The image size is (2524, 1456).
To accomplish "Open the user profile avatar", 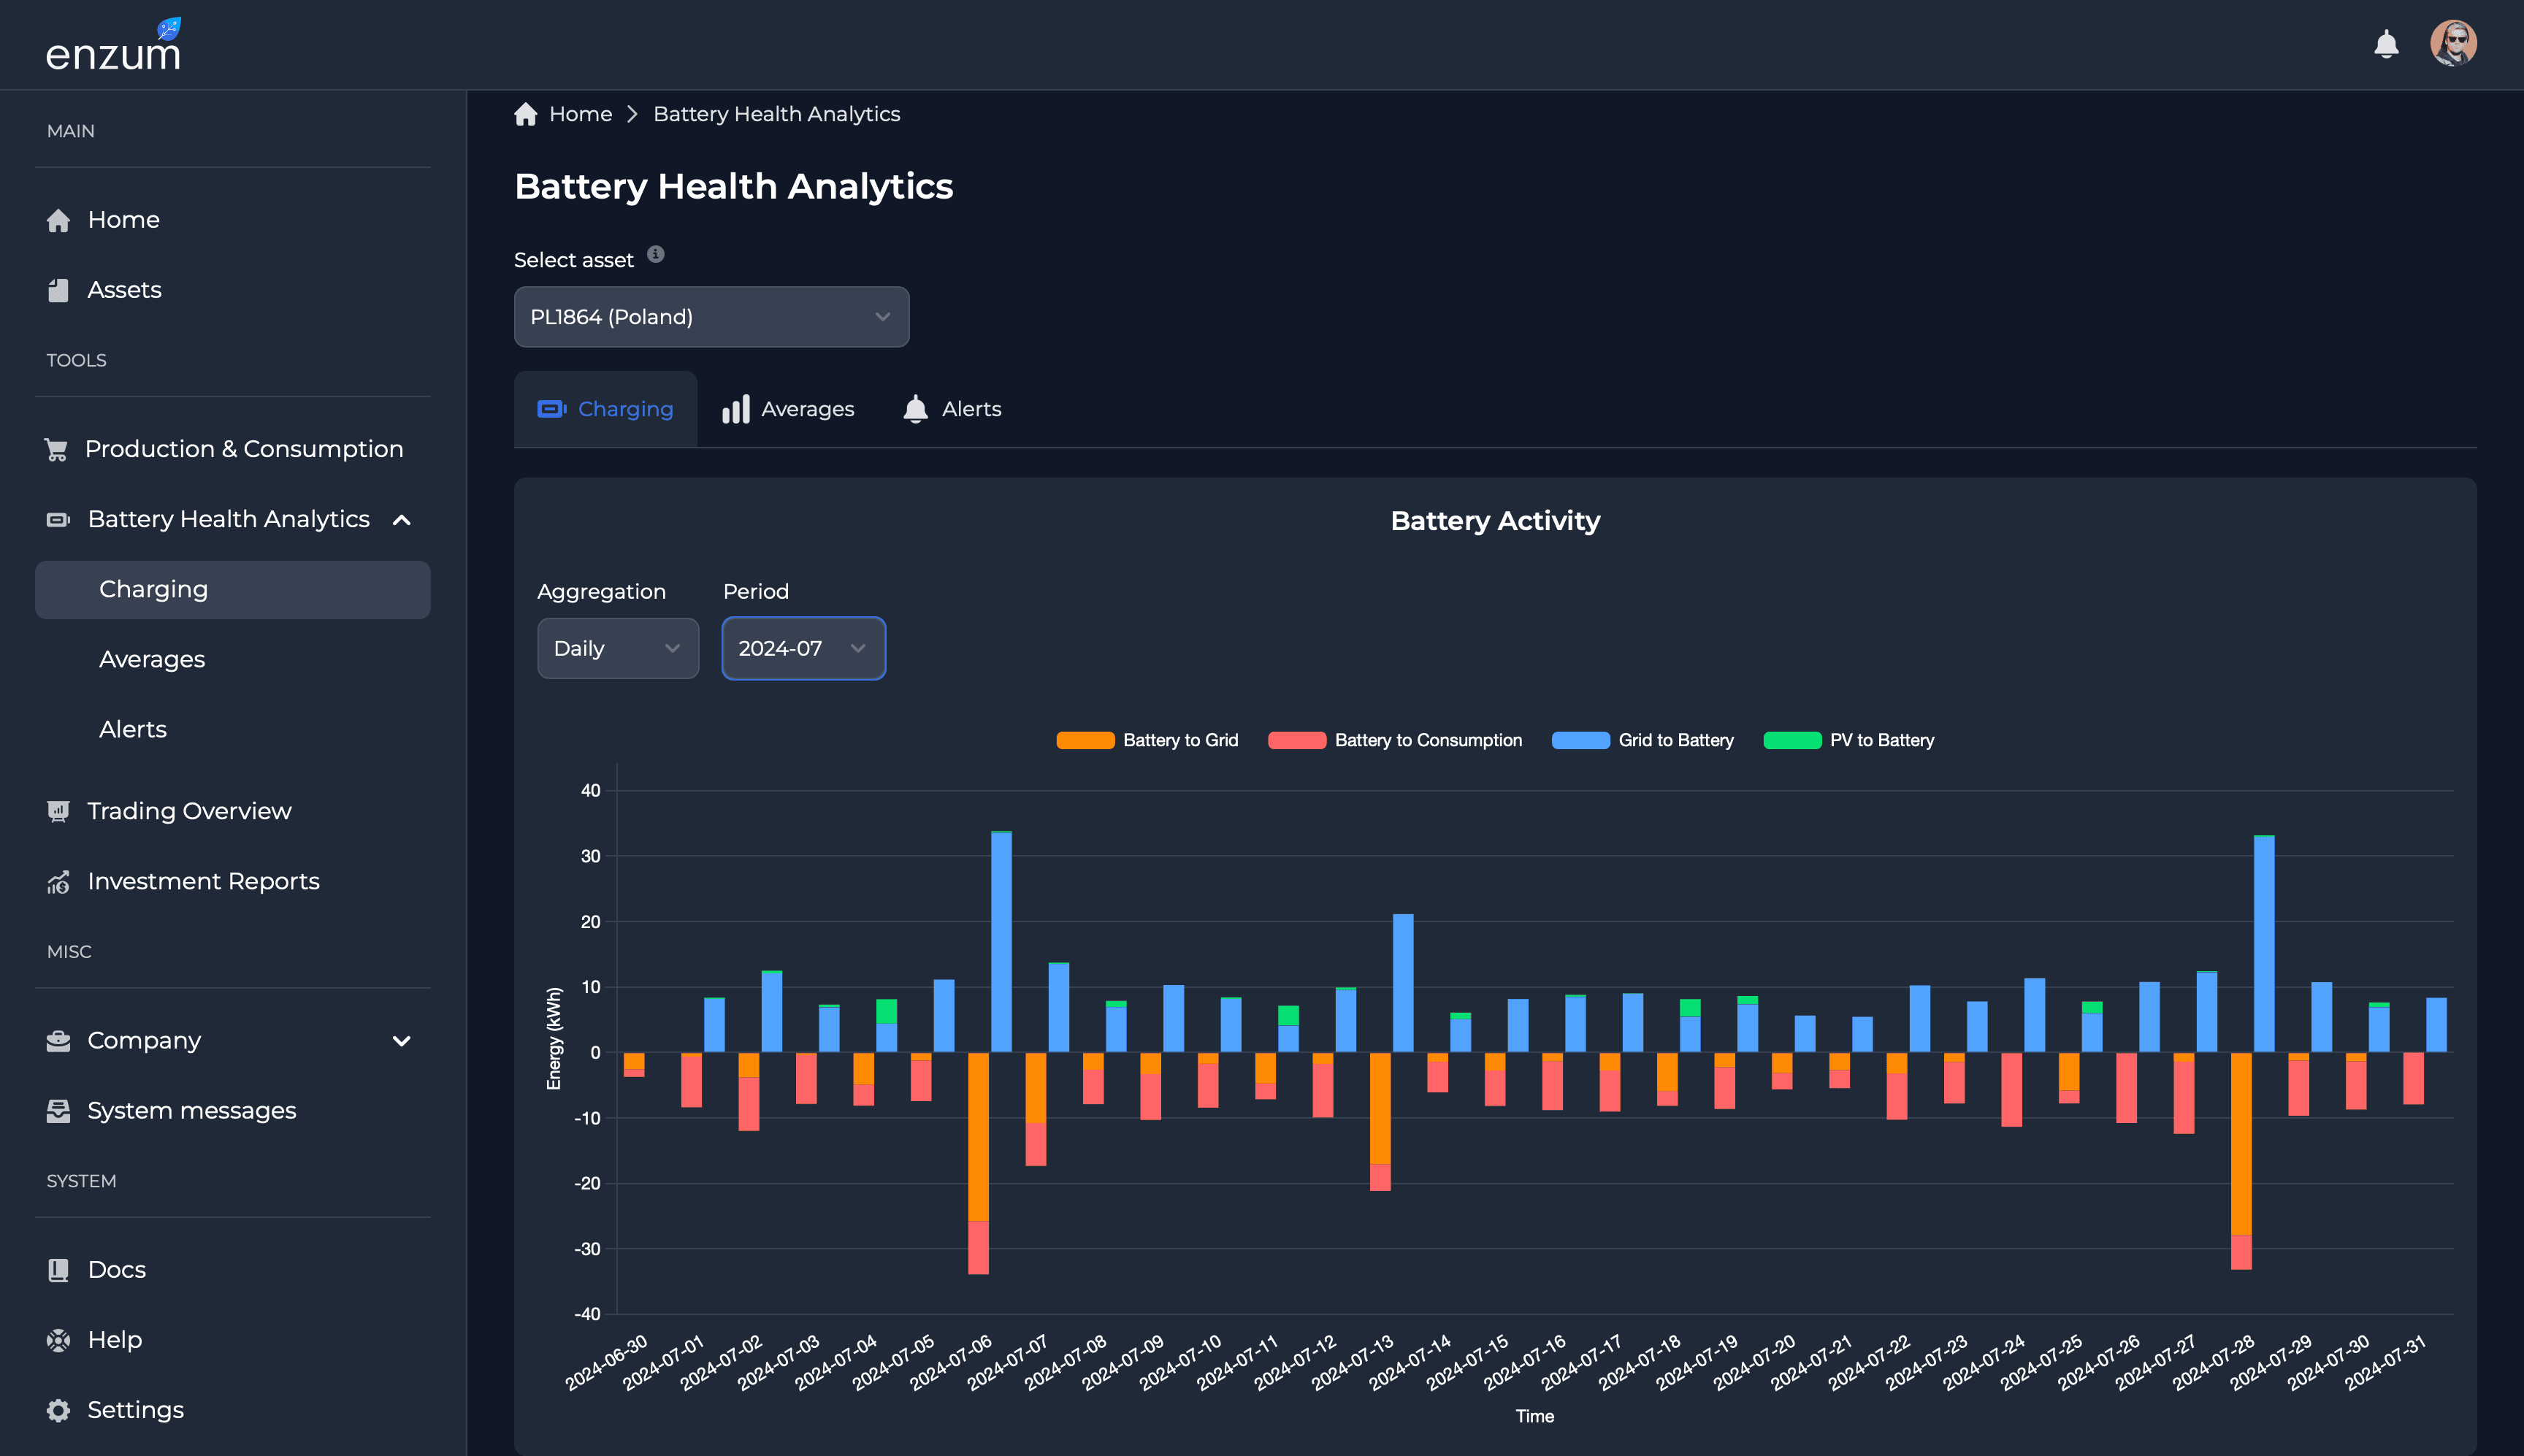I will click(x=2453, y=44).
